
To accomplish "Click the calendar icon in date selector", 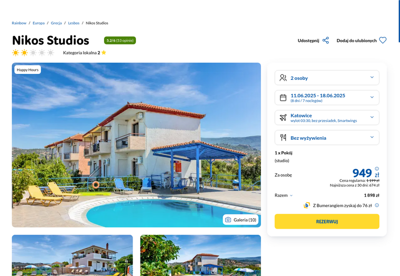I will click(x=283, y=98).
